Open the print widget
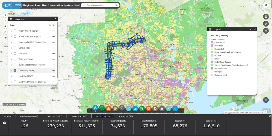 [x=266, y=31]
